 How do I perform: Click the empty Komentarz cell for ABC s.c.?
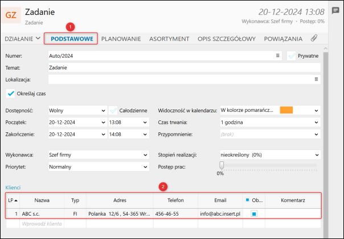(x=293, y=214)
